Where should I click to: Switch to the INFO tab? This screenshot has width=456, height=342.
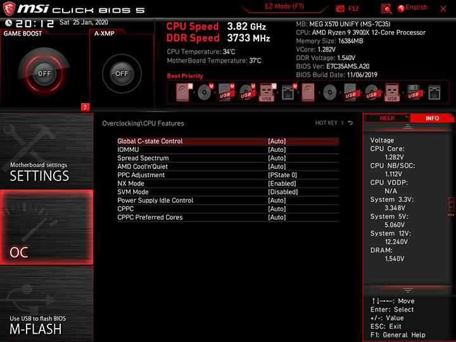(432, 118)
